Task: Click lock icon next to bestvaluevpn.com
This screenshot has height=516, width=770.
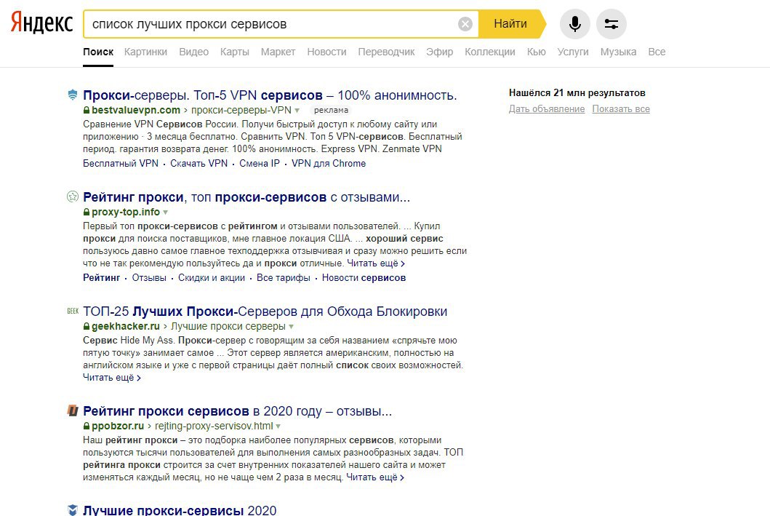Action: pos(87,110)
